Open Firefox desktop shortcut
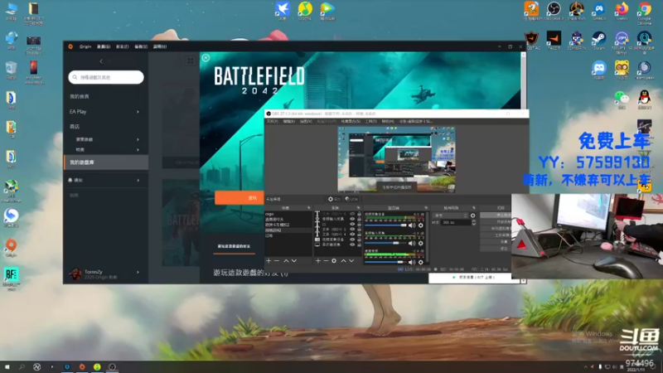The width and height of the screenshot is (663, 373). (x=622, y=11)
